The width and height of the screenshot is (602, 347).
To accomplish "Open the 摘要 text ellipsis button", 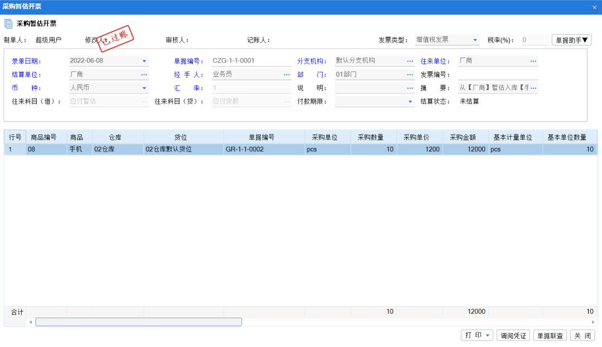I will (534, 87).
